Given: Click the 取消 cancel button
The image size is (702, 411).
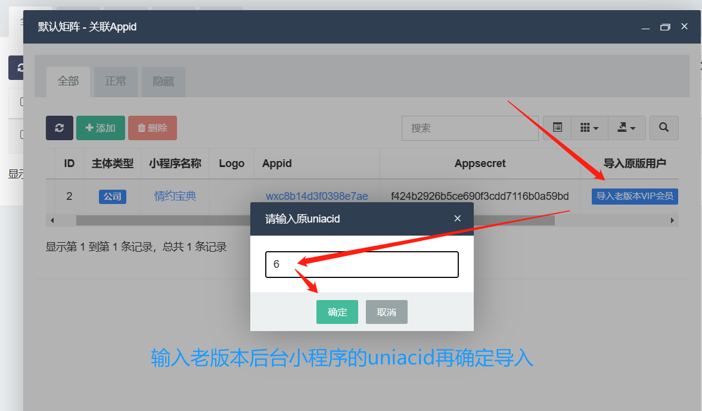Looking at the screenshot, I should (x=386, y=312).
